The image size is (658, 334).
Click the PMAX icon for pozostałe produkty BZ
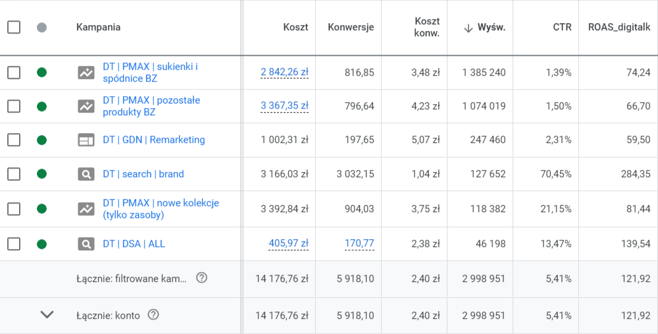[x=86, y=106]
